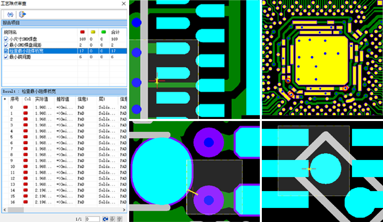Image resolution: width=383 pixels, height=222 pixels.
Task: Select result row number 14
Action: pyautogui.click(x=13, y=190)
